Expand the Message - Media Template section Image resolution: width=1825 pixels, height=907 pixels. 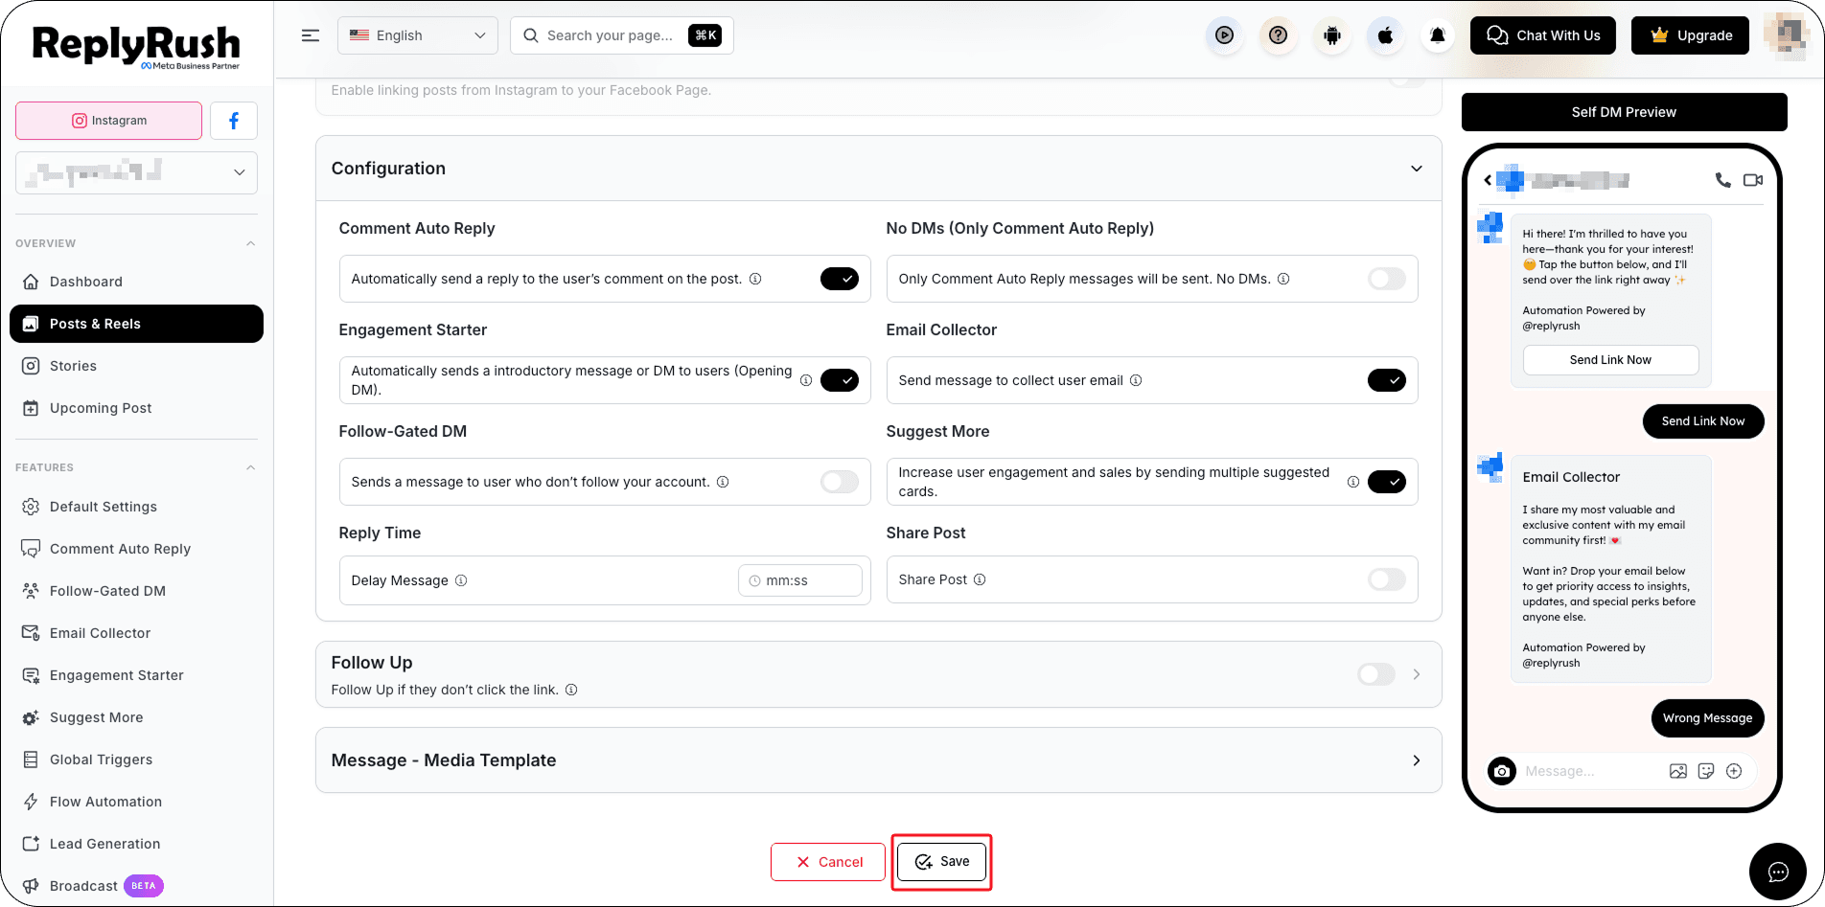(879, 760)
